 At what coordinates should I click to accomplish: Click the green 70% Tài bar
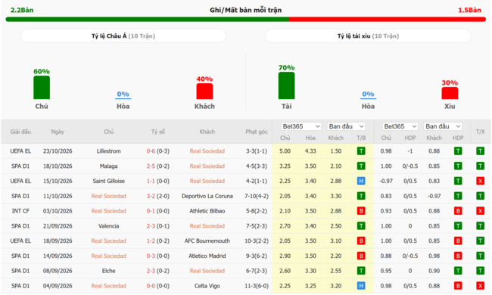coord(286,85)
